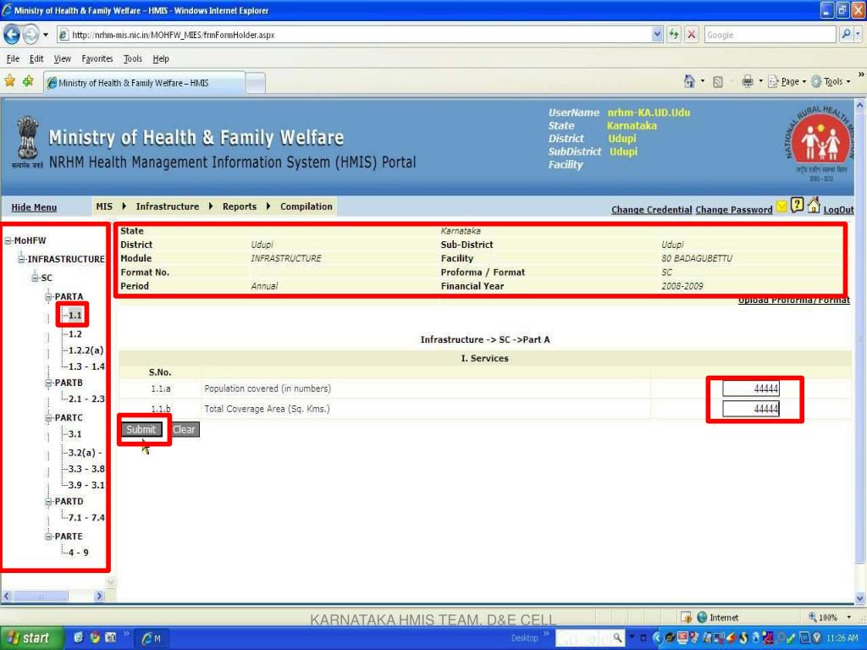Open the MIS portal menu
Screen dimensions: 867x650
(x=104, y=207)
